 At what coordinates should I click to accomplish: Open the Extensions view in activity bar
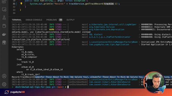[x=4, y=2]
